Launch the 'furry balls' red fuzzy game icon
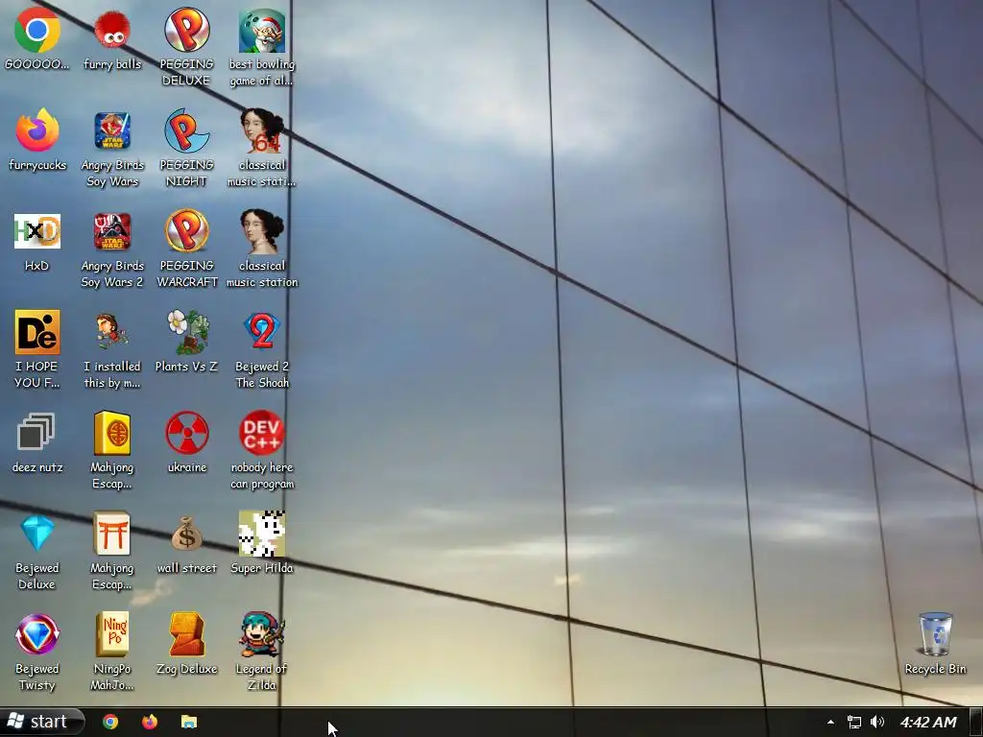Screen dimensions: 983x737 point(112,30)
